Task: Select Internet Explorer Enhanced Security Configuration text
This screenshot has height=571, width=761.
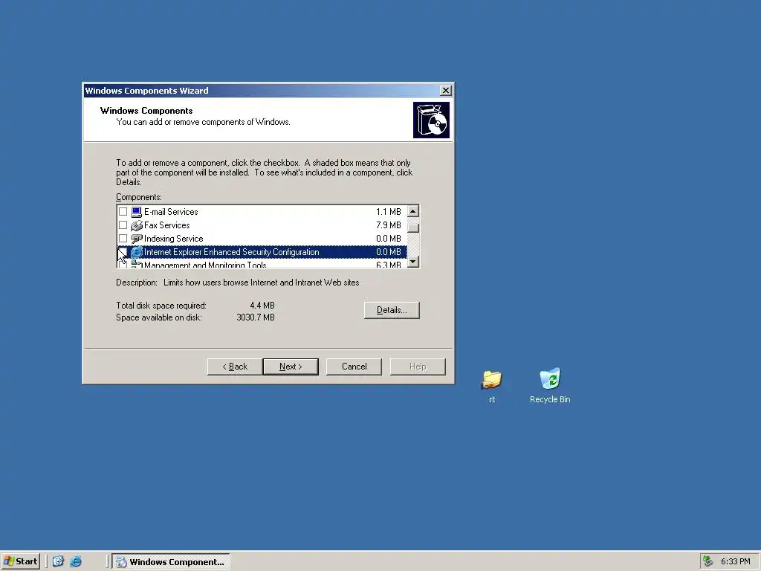Action: tap(232, 252)
